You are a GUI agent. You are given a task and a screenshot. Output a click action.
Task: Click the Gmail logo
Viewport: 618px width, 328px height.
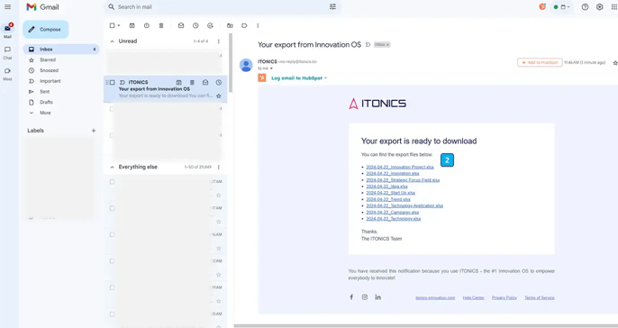[x=42, y=7]
